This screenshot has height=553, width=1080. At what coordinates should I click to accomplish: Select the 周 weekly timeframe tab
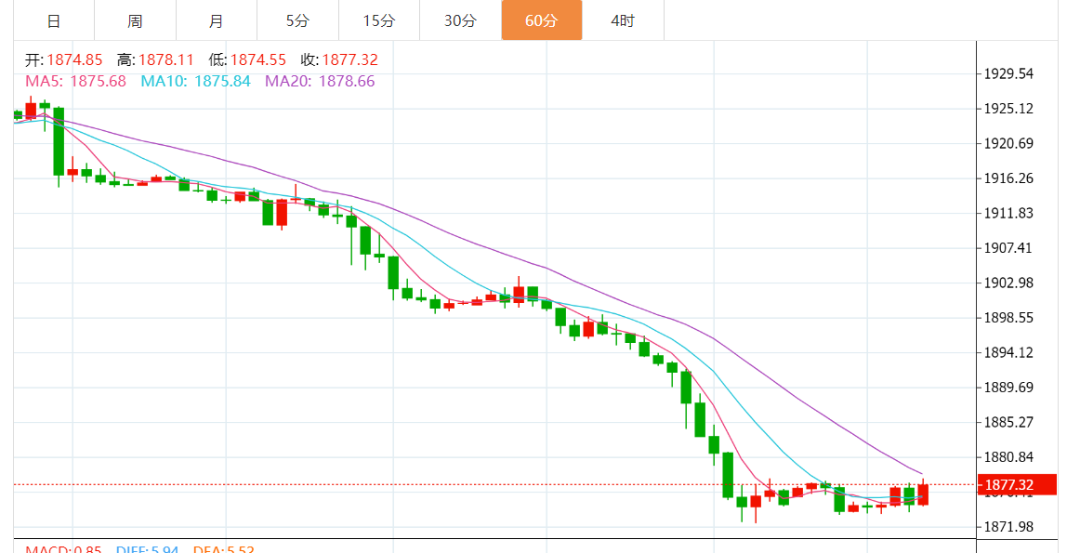click(135, 20)
